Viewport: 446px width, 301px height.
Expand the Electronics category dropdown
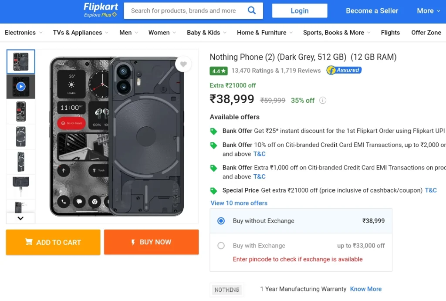point(24,32)
